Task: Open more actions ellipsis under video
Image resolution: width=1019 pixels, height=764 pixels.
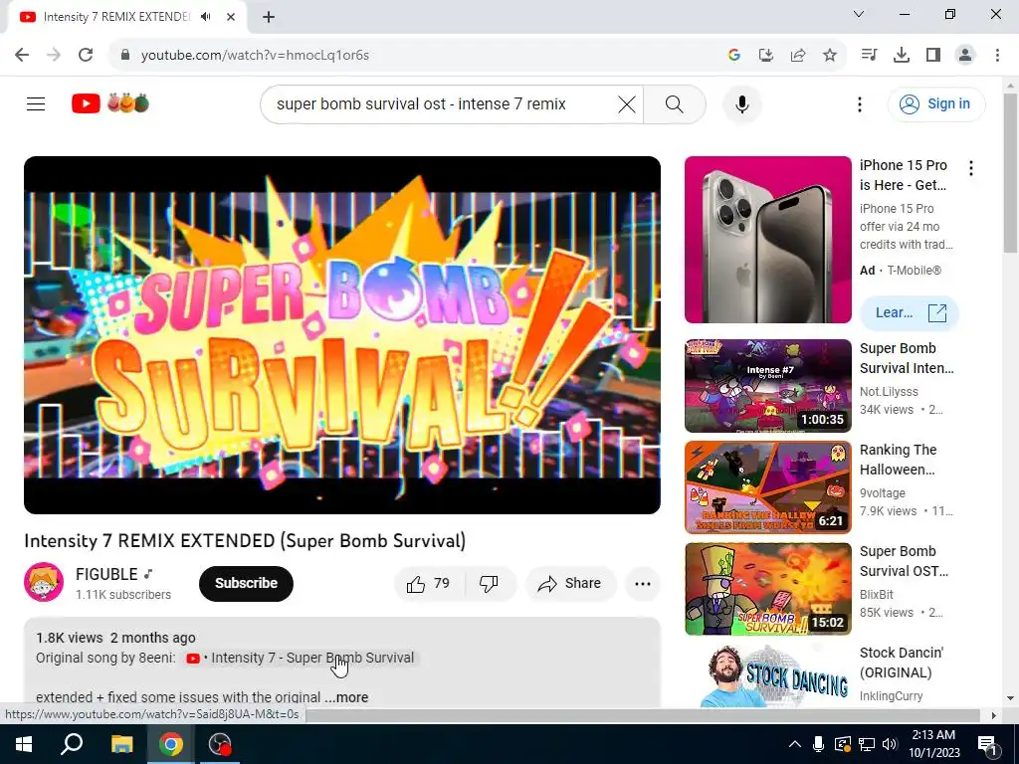Action: coord(643,583)
